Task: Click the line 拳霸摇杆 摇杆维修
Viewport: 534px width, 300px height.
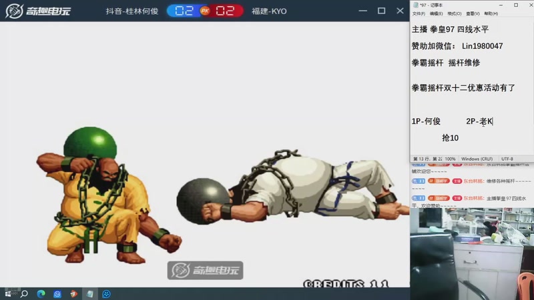Action: (446, 63)
